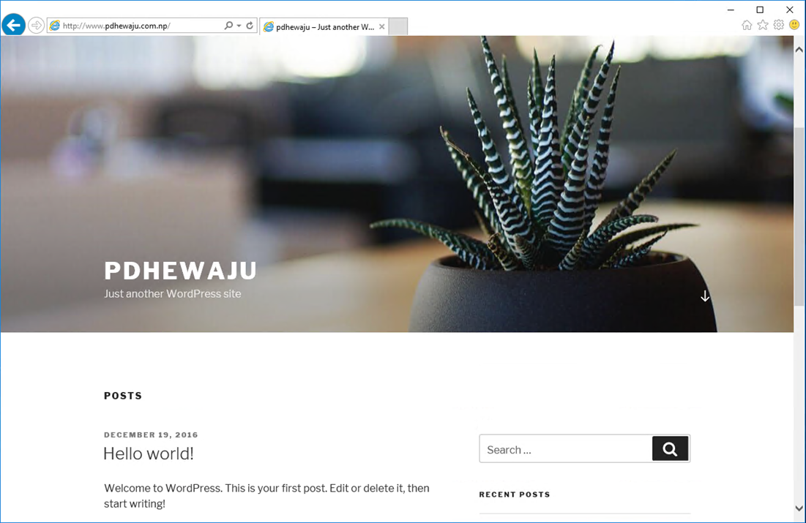
Task: Refresh the page with the reload icon
Action: [x=250, y=25]
